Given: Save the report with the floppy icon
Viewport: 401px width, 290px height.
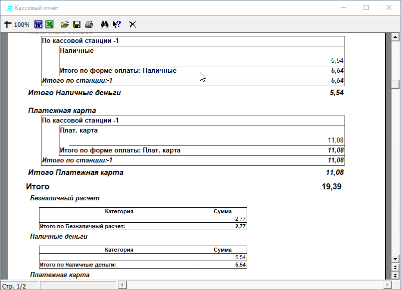Looking at the screenshot, I should (x=77, y=24).
